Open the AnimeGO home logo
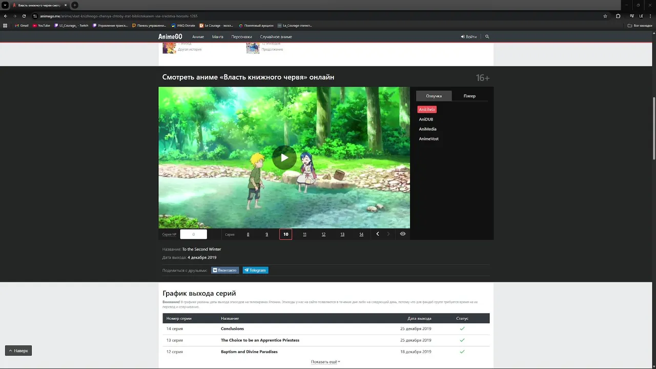656x369 pixels. (x=170, y=37)
